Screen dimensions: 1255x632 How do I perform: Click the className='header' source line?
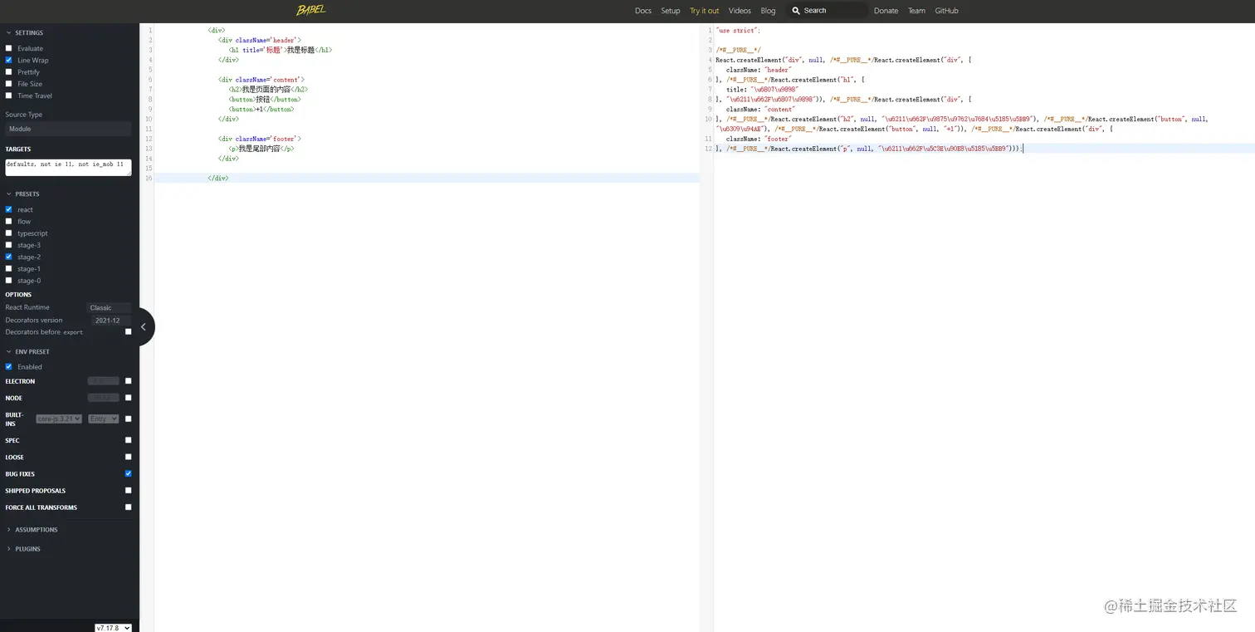click(x=260, y=40)
